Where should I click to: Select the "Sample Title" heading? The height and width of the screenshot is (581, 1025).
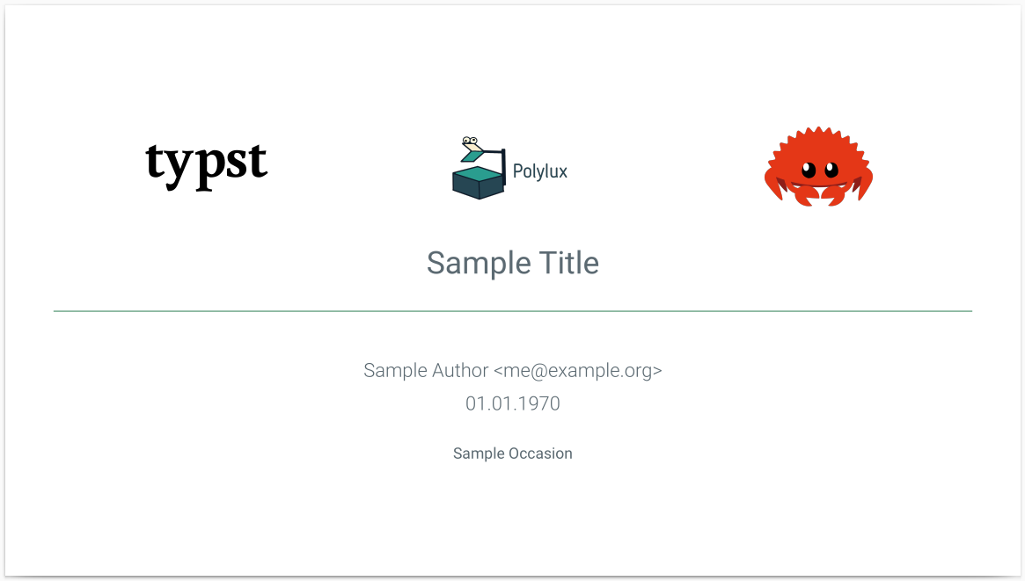(513, 263)
